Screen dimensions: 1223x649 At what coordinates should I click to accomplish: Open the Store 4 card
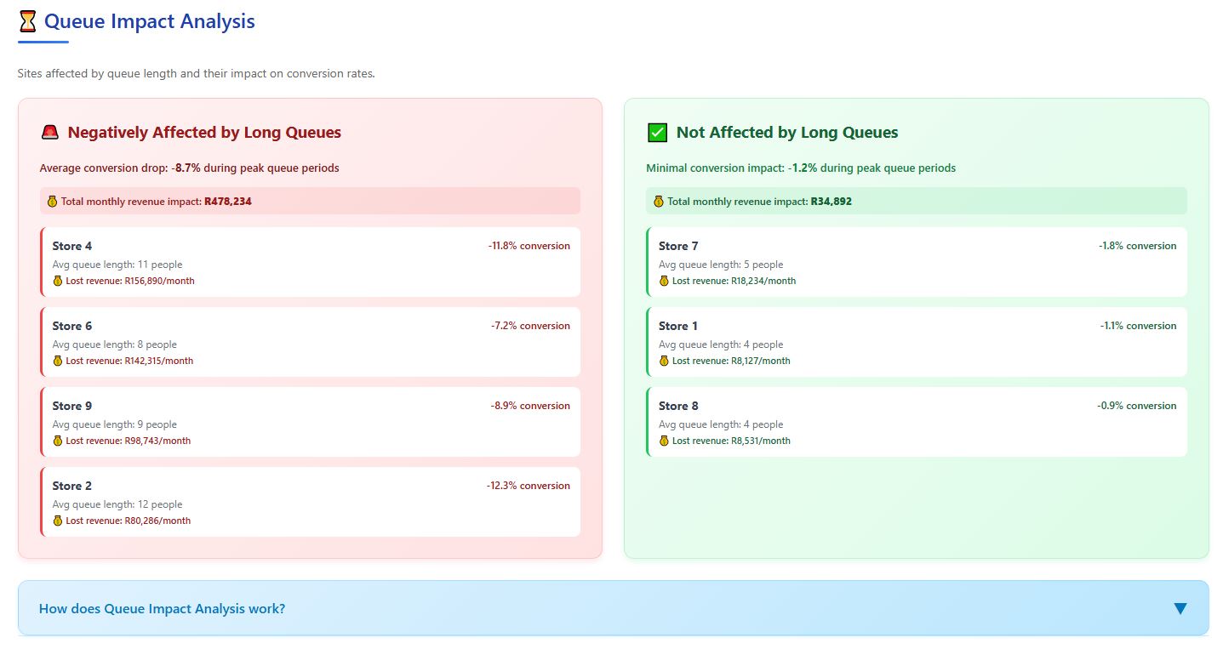click(x=311, y=262)
